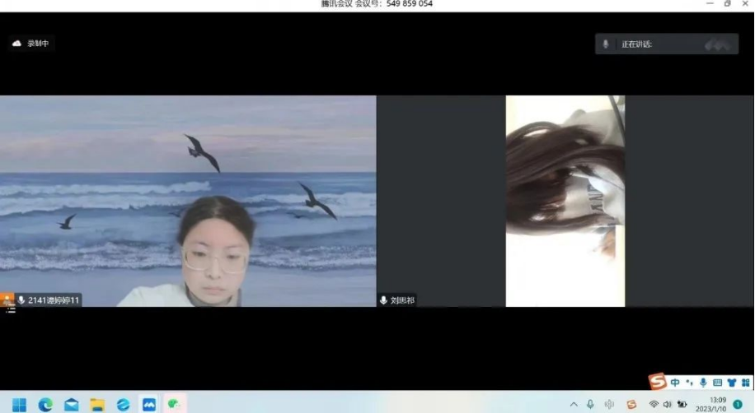This screenshot has width=755, height=413.
Task: Open Microsoft Edge from the taskbar
Action: [45, 404]
